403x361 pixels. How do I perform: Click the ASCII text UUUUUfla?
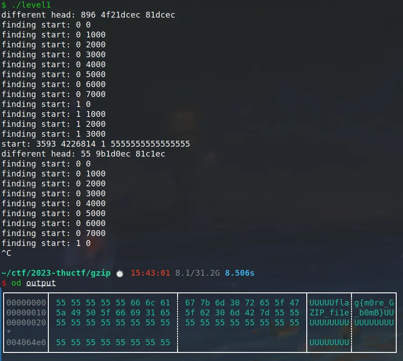pyautogui.click(x=329, y=303)
